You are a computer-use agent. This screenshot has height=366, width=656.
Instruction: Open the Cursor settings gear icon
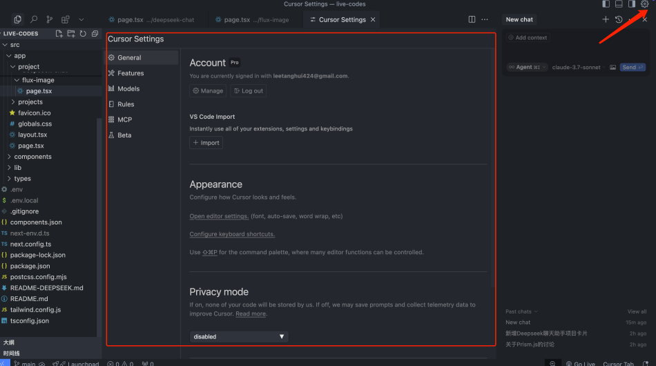(x=645, y=4)
